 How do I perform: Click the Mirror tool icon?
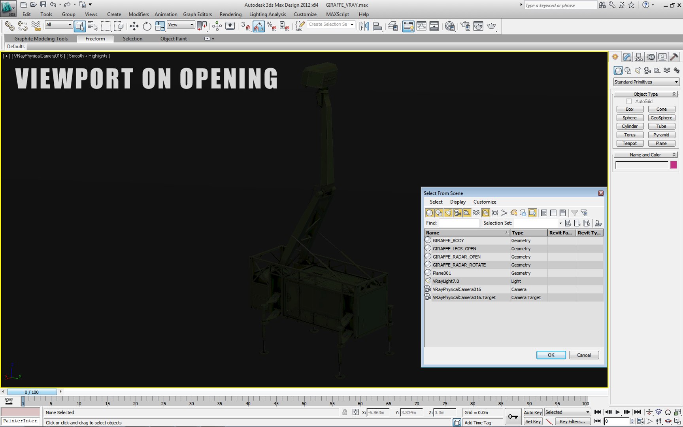point(364,26)
